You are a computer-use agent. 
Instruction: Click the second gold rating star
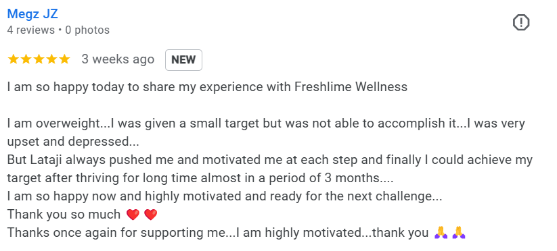[26, 59]
